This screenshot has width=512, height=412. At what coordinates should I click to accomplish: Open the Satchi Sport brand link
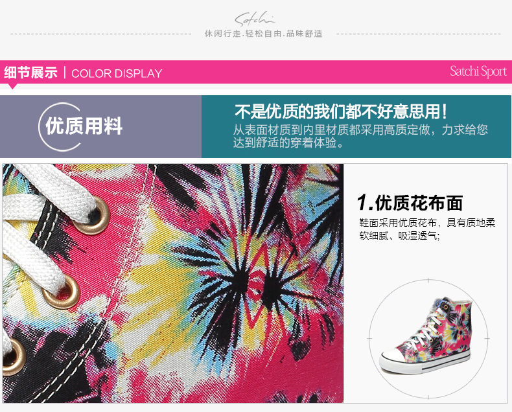478,71
